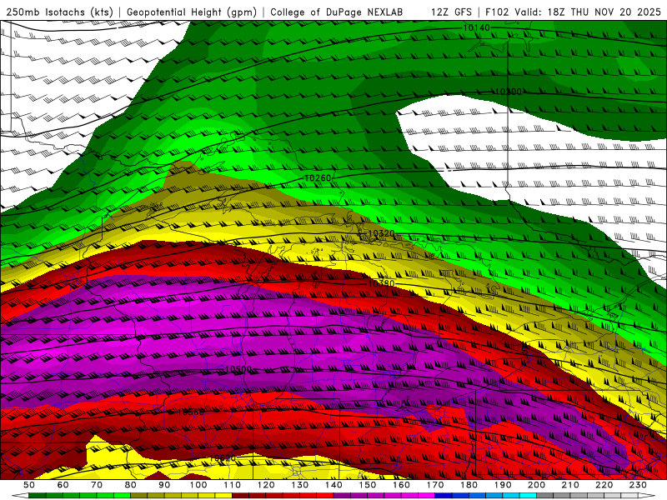Click the 230 knot legend value
667x500 pixels.
click(639, 485)
